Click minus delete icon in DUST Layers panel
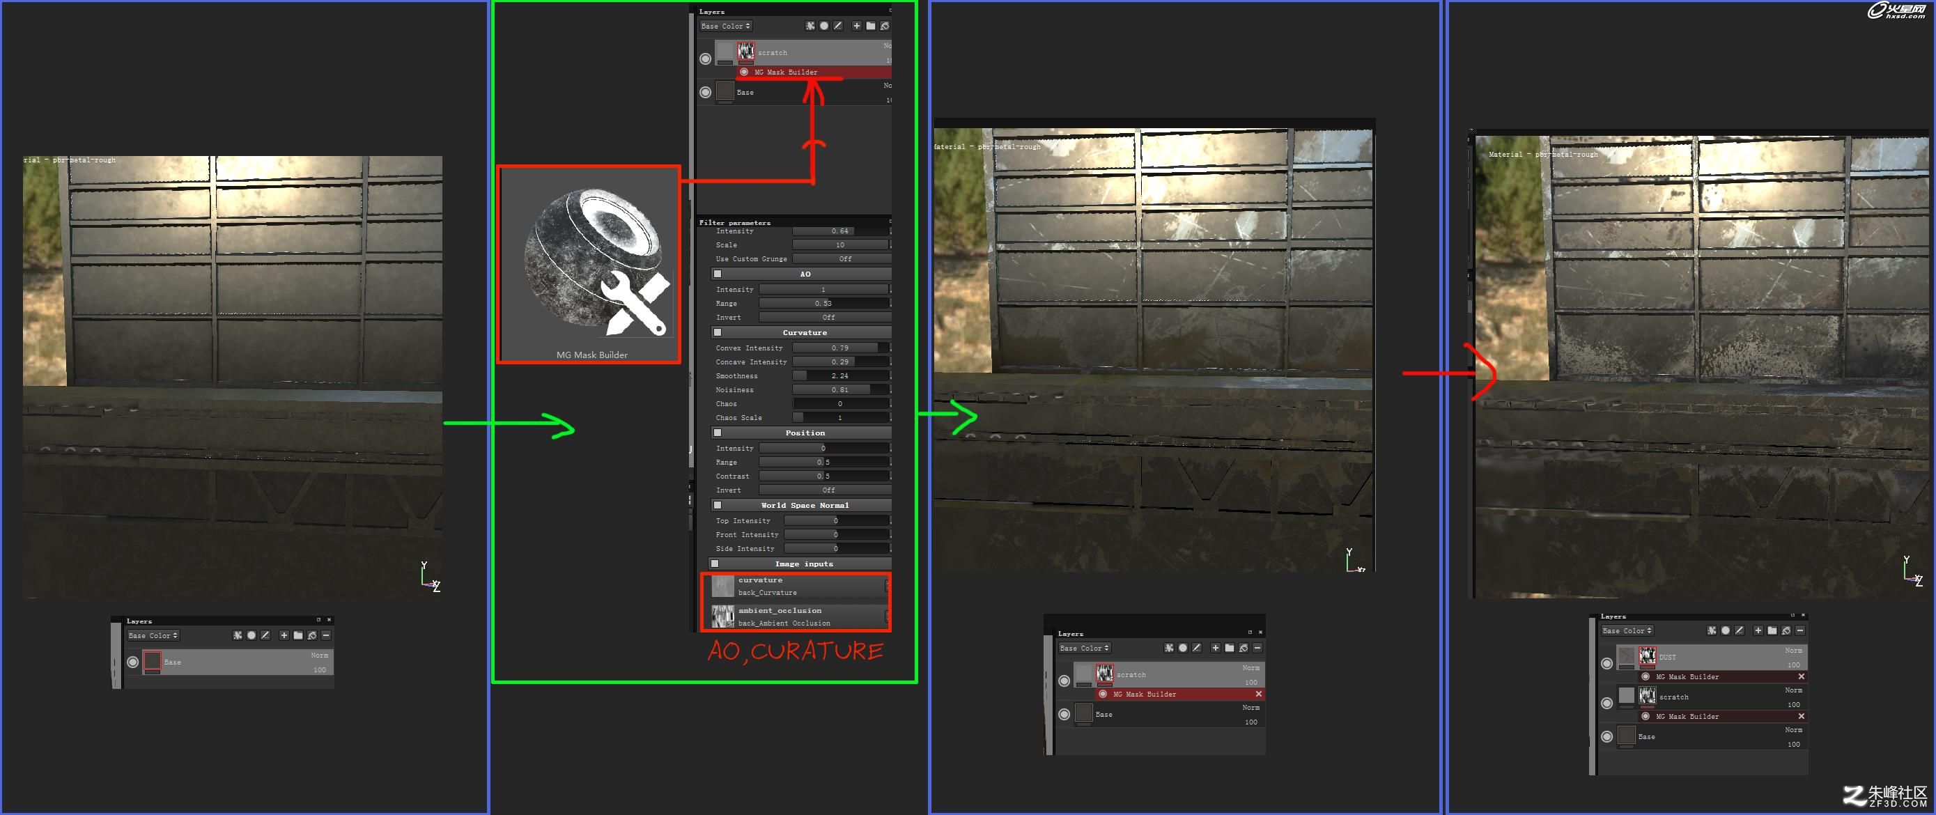This screenshot has height=815, width=1936. (x=1800, y=630)
